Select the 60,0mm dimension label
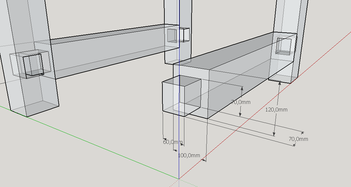 173,142
